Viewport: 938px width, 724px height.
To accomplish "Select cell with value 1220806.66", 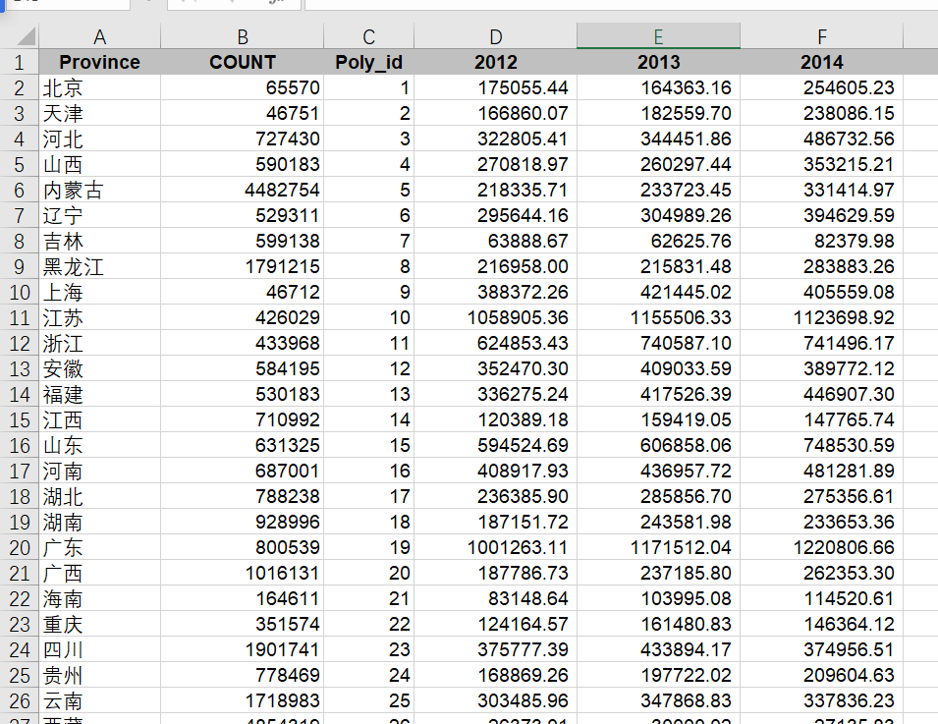I will [x=821, y=547].
